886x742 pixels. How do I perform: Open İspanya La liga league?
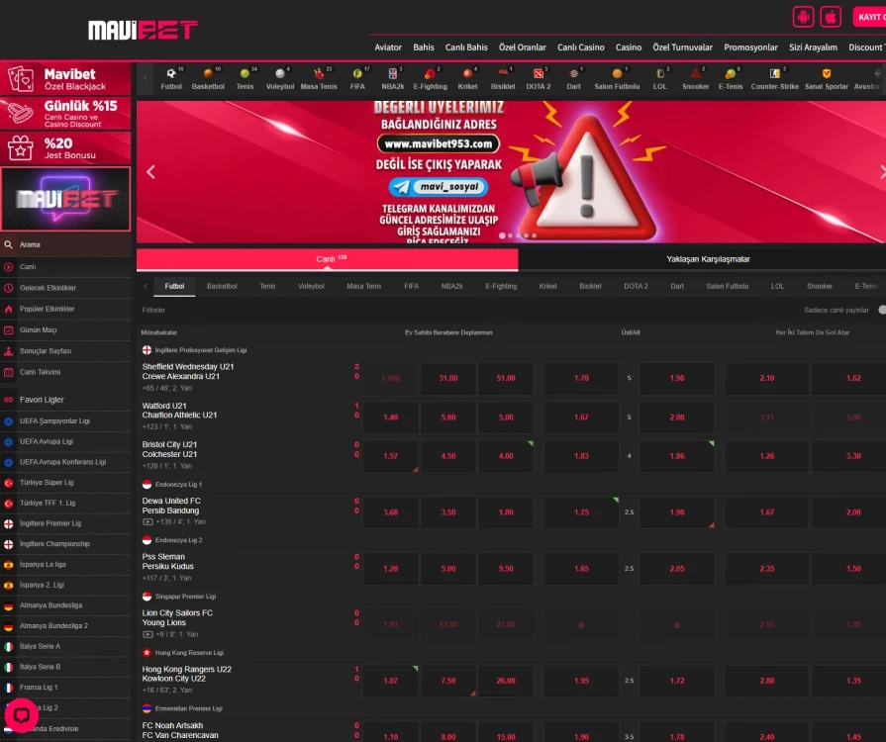(65, 565)
